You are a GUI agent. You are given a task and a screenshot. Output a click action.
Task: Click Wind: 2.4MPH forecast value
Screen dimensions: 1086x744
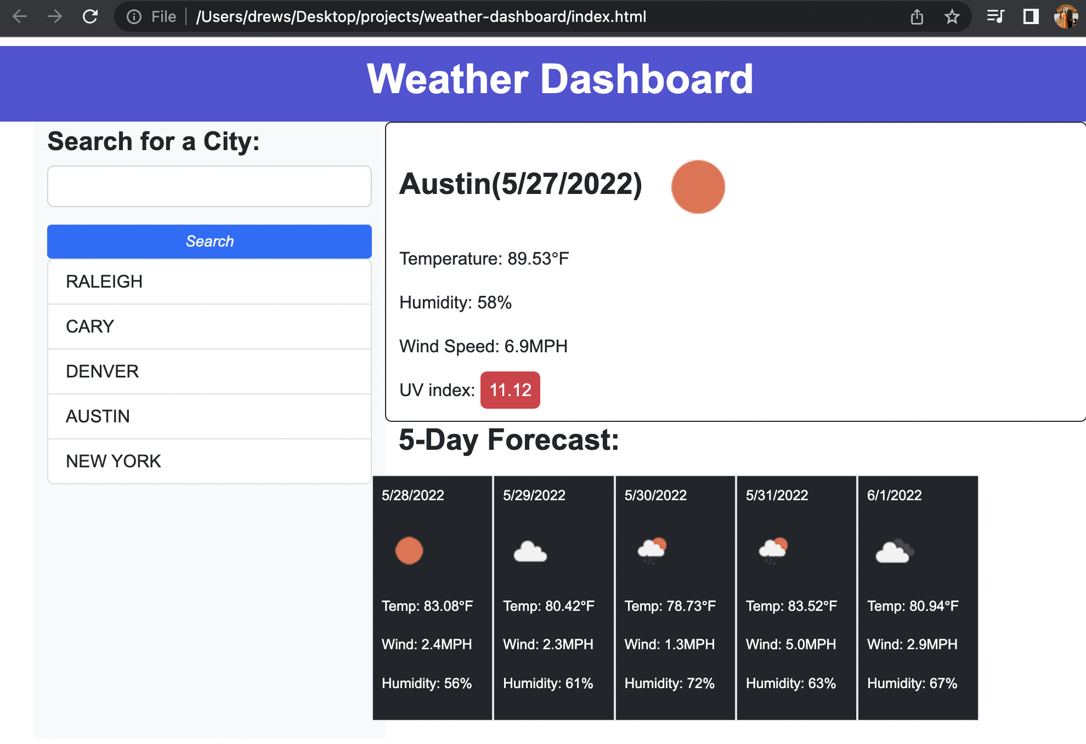pos(427,644)
